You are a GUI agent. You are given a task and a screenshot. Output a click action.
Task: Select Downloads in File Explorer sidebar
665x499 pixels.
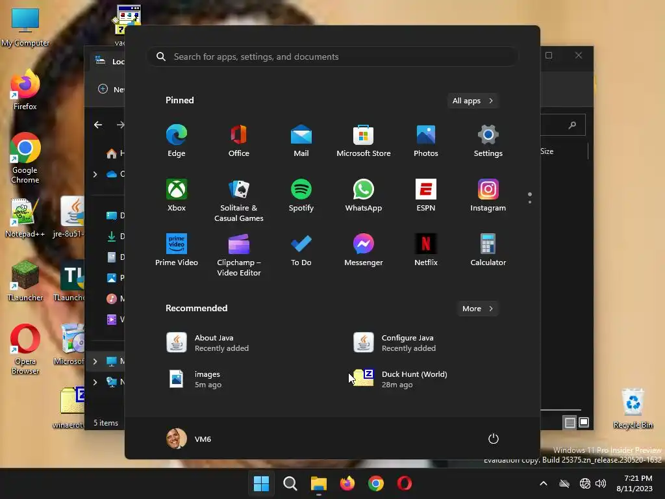click(114, 237)
